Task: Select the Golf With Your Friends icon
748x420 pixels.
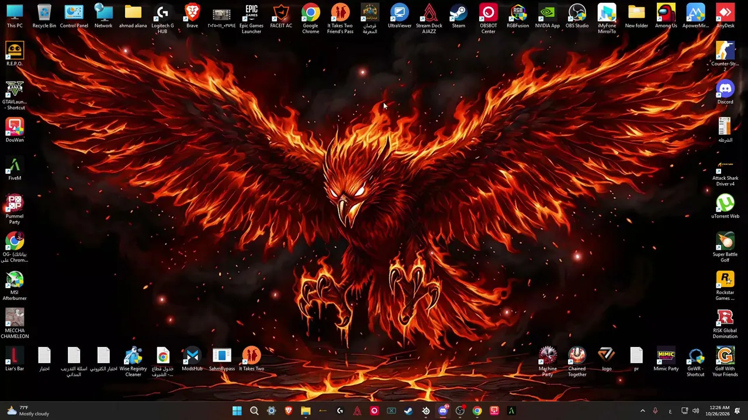Action: (x=725, y=362)
